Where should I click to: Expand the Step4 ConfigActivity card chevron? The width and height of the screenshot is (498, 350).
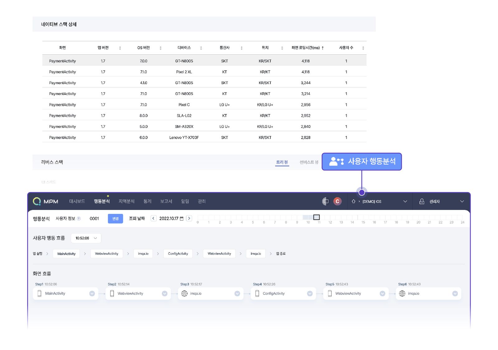[x=310, y=293]
